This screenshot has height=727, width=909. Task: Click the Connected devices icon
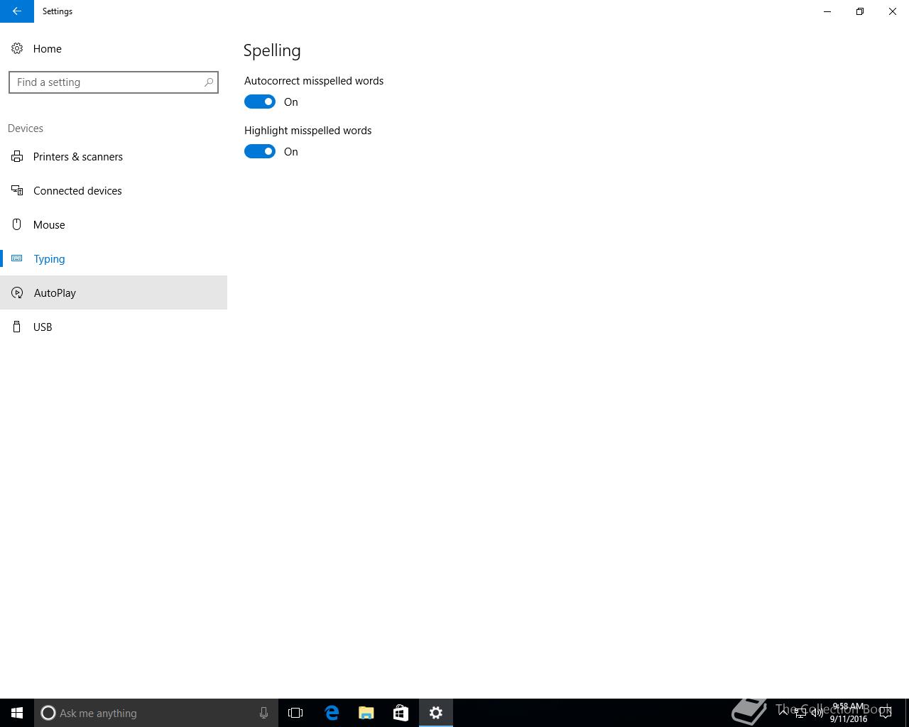pos(17,190)
